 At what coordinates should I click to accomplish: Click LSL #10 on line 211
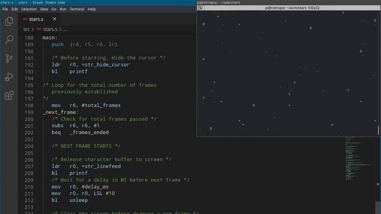[x=104, y=193]
